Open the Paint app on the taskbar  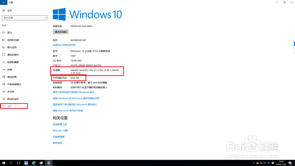(x=41, y=163)
